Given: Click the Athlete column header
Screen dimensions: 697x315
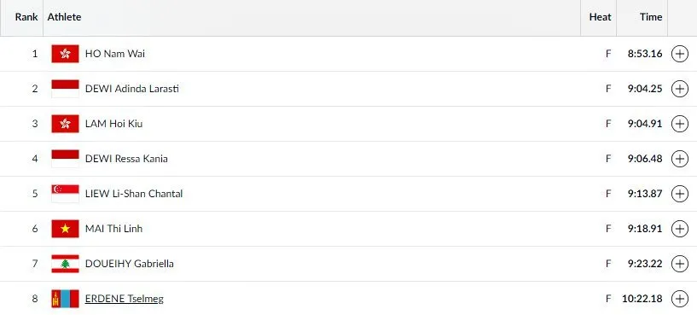Looking at the screenshot, I should pos(65,17).
